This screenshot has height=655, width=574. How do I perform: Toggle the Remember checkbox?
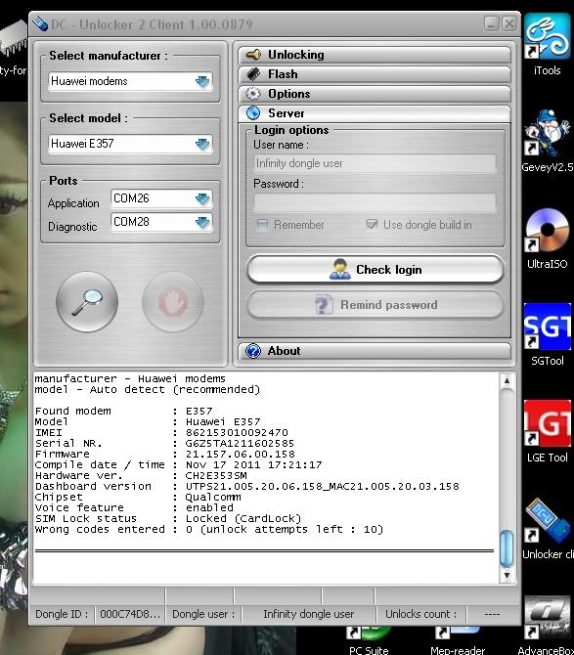[262, 225]
